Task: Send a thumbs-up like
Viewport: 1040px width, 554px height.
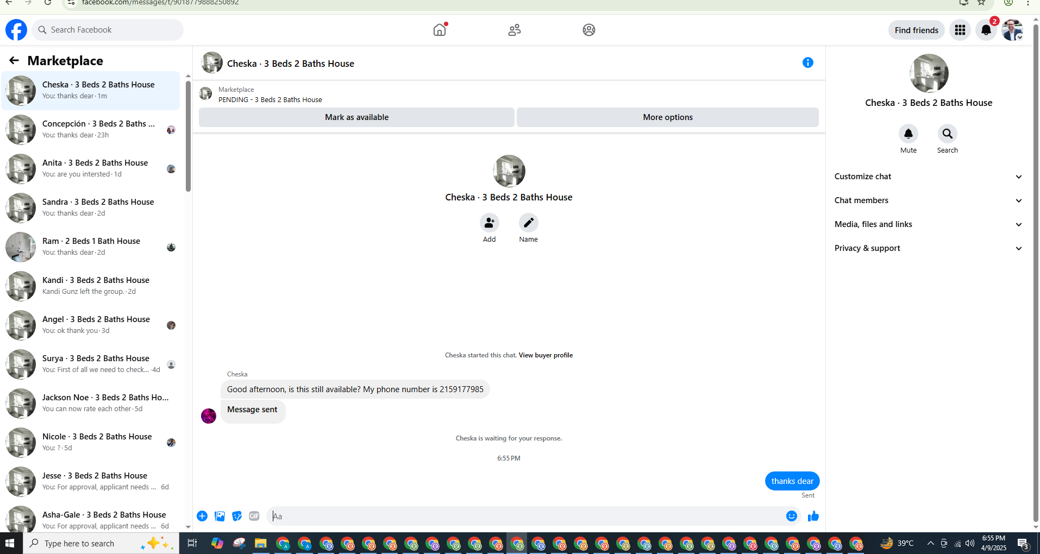Action: pyautogui.click(x=813, y=516)
